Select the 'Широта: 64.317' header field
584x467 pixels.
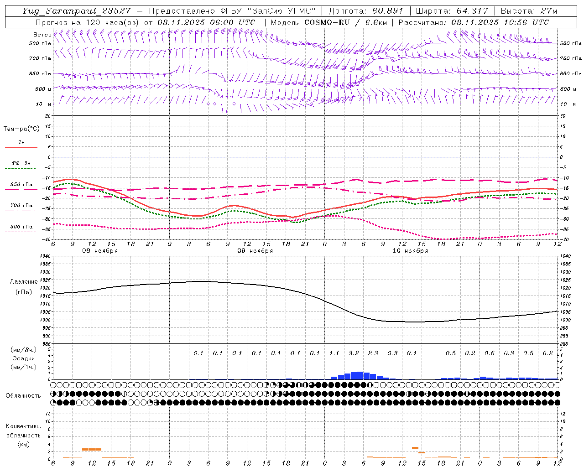point(452,11)
